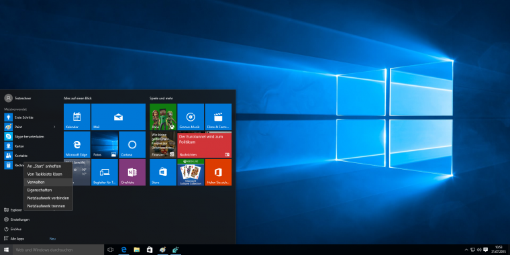Open the Xbox tile

click(163, 117)
